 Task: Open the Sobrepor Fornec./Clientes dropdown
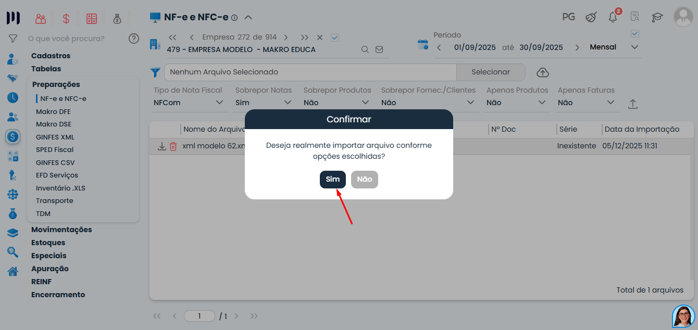429,103
